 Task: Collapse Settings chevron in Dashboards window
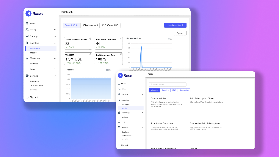point(55,76)
